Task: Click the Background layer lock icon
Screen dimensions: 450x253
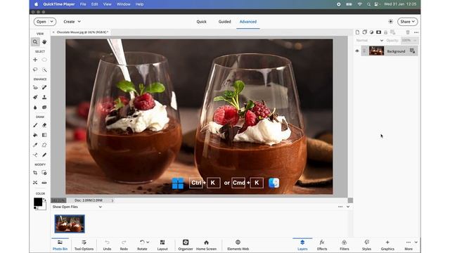Action: point(413,51)
